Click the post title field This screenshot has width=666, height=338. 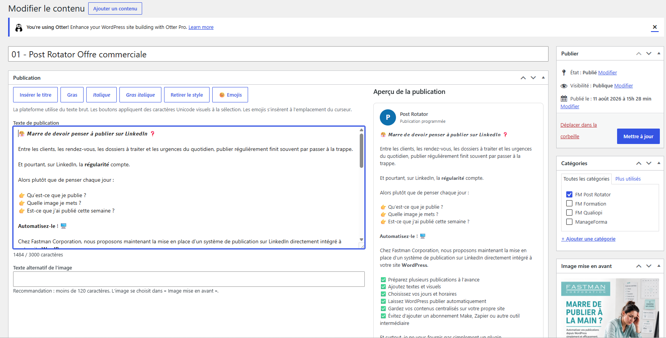tap(278, 54)
